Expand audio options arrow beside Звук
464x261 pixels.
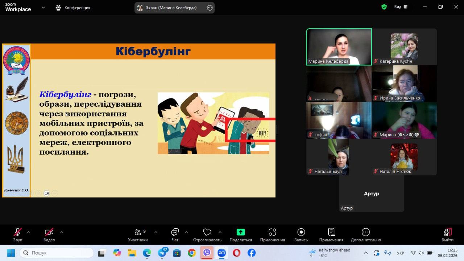tap(29, 232)
